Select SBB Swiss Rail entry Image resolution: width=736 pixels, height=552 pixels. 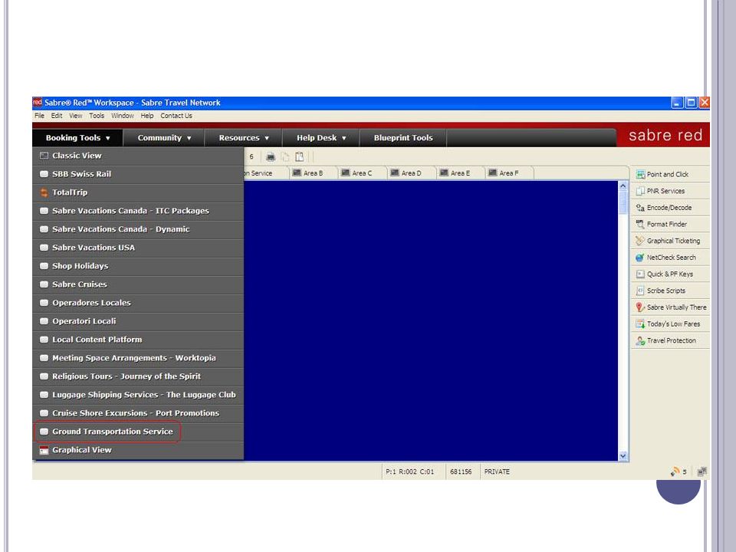click(139, 174)
